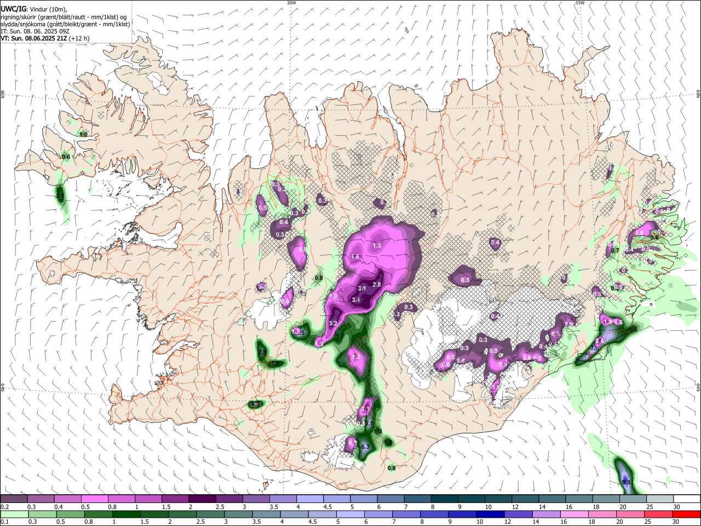Click the 'UWC/IG: Vindur (10m)' title line

coord(34,9)
